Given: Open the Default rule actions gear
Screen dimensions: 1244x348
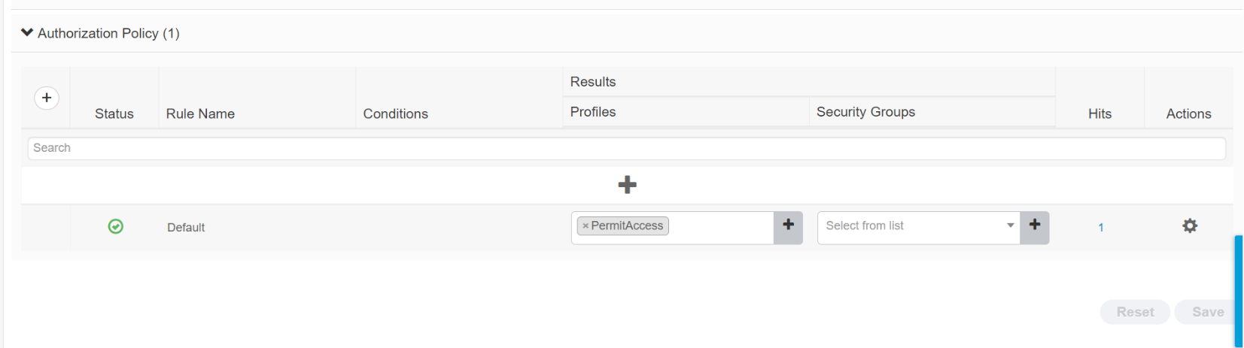Looking at the screenshot, I should (x=1189, y=226).
